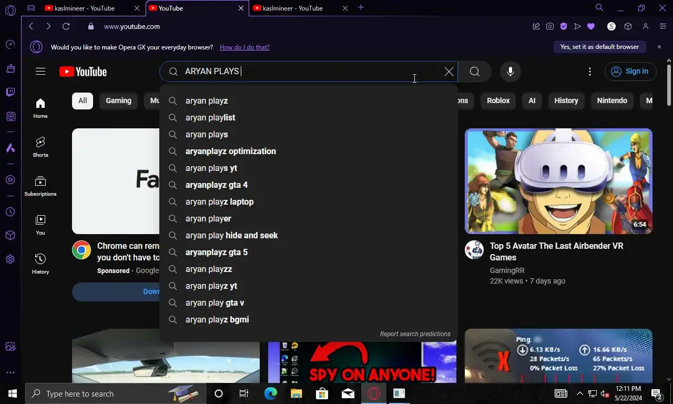The width and height of the screenshot is (673, 404).
Task: Choose suggestion aryanplayz gta 4
Action: (309, 185)
